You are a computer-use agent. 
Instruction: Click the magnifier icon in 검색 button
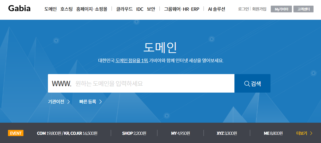point(247,84)
